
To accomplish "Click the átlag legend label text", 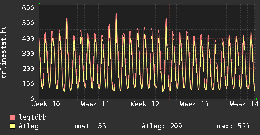I will 29,126.
